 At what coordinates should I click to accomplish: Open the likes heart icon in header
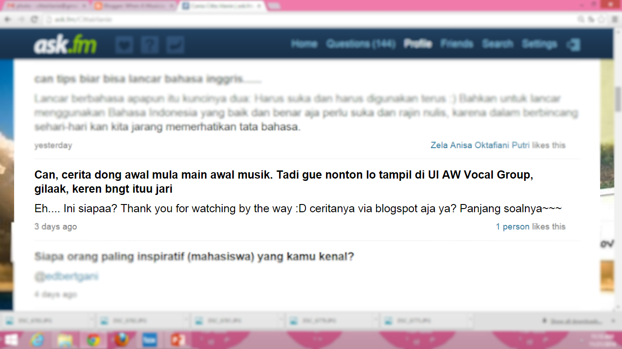point(124,45)
